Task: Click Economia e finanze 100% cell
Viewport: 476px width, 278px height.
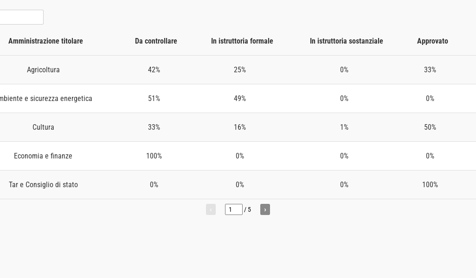Action: (x=154, y=156)
